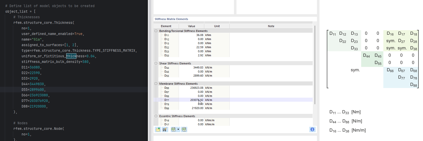Image resolution: width=423 pixels, height=141 pixels.
Task: Click the Excel export icon
Action: (173, 130)
